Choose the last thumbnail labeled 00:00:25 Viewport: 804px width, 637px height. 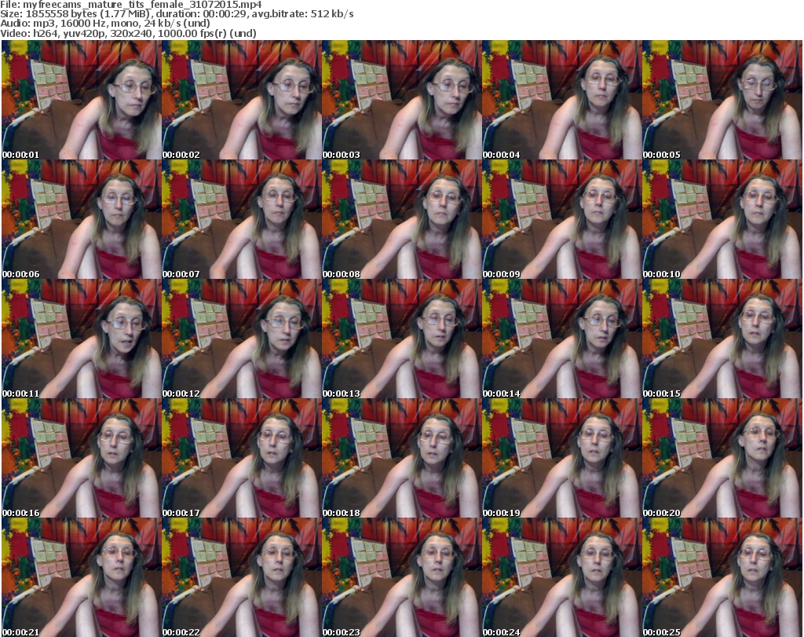pyautogui.click(x=722, y=577)
